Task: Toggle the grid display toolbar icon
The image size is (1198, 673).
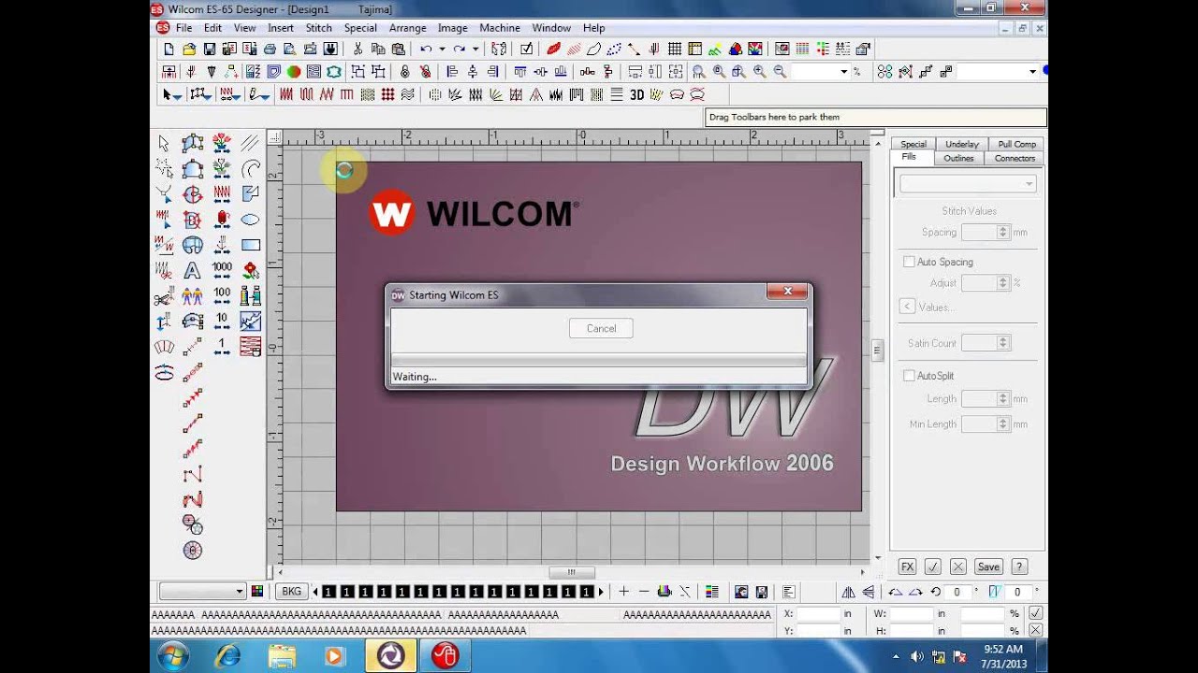Action: (674, 50)
